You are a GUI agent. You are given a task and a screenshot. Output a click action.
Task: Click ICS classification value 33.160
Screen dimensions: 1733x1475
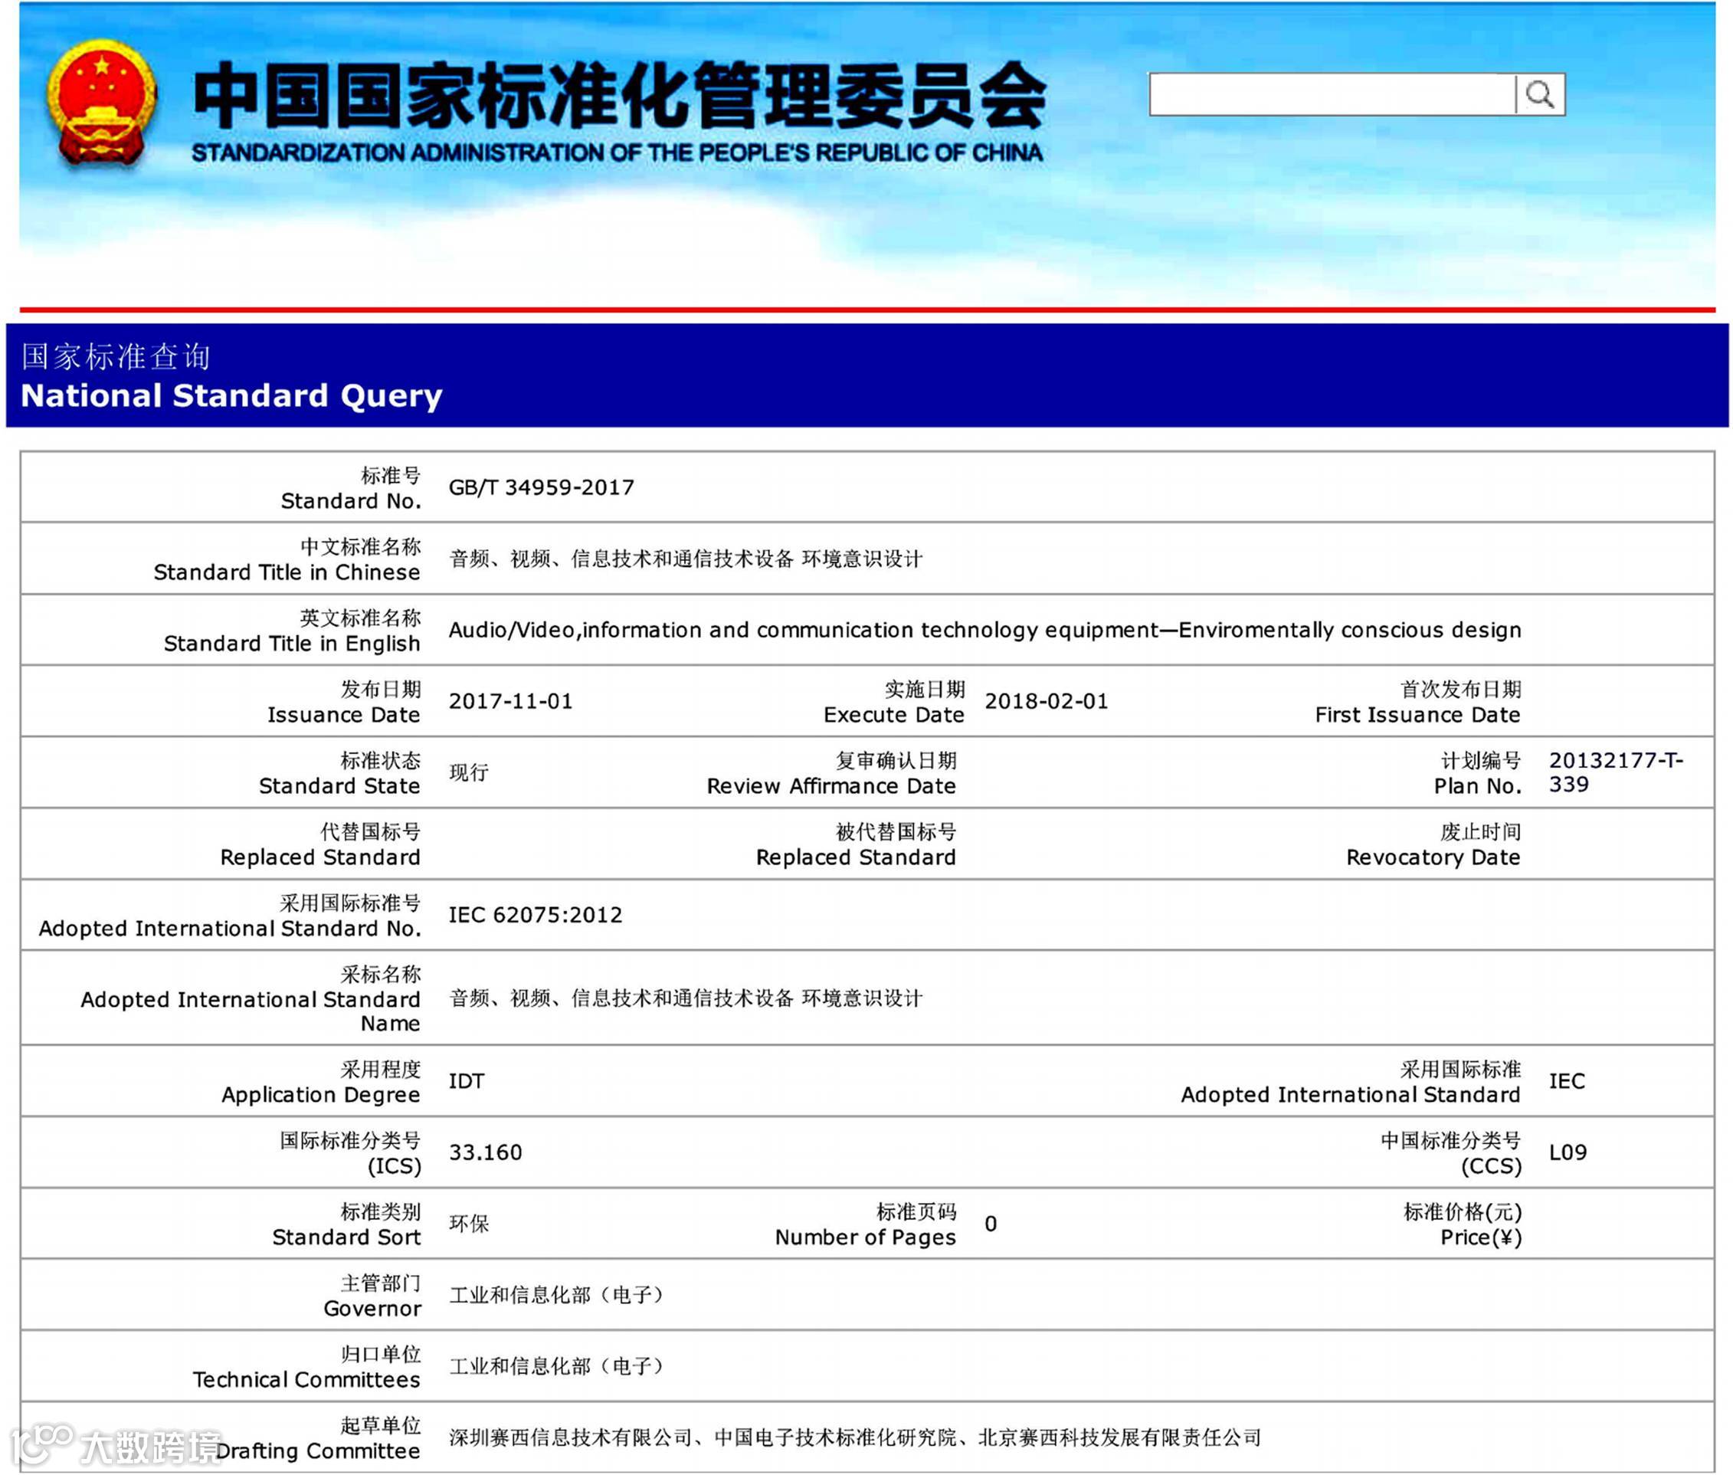tap(485, 1152)
